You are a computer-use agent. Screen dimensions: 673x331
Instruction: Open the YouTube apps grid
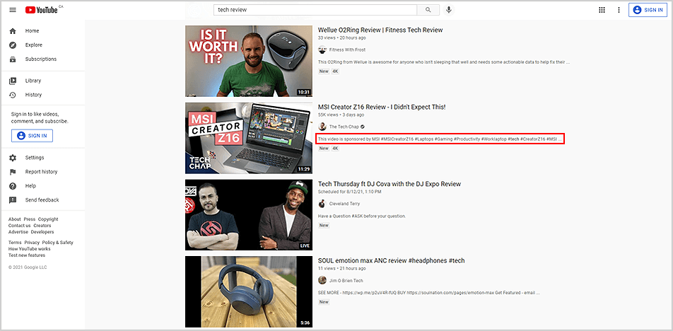(602, 10)
